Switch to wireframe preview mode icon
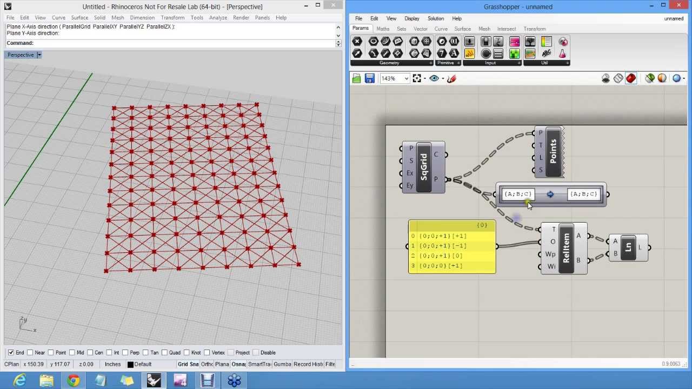Viewport: 692px width, 389px height. tap(618, 79)
